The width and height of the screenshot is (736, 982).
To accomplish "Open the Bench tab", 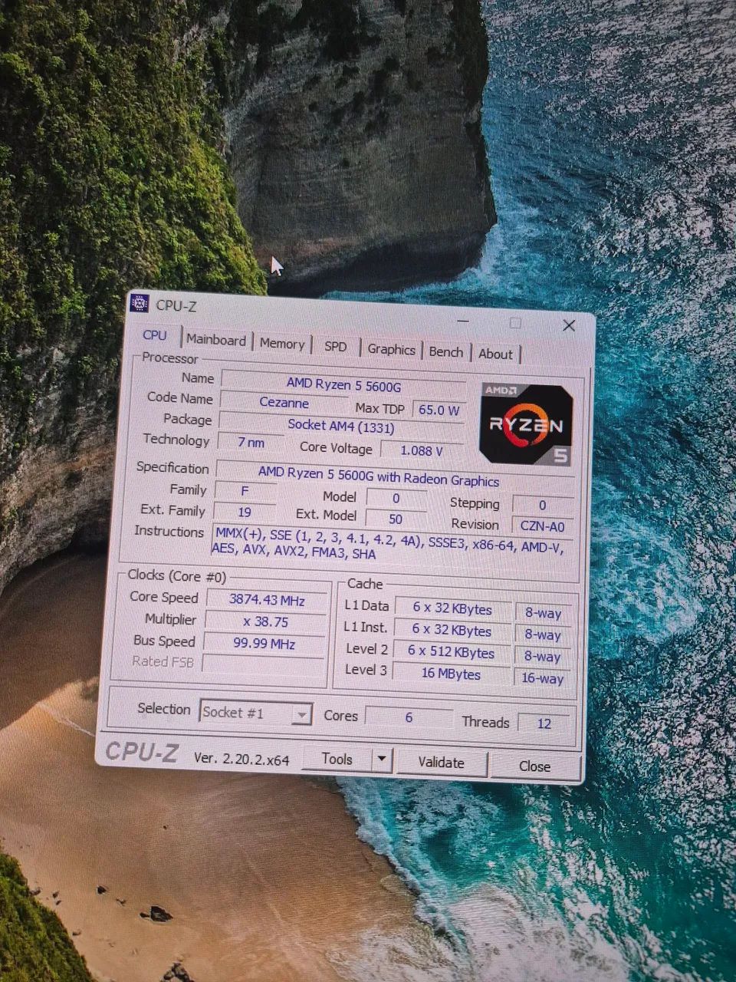I will click(x=446, y=352).
